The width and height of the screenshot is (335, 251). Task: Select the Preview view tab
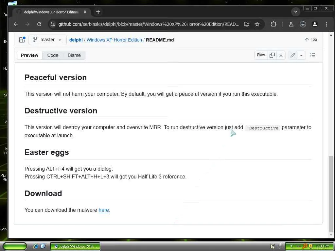pyautogui.click(x=29, y=55)
